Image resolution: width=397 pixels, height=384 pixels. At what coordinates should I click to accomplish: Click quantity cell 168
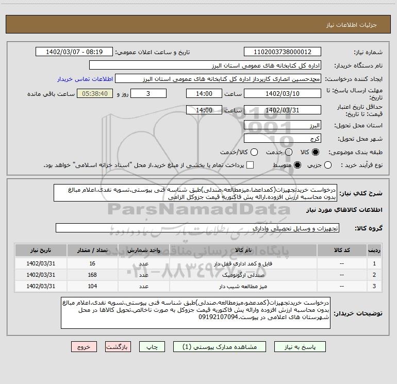coord(92,275)
